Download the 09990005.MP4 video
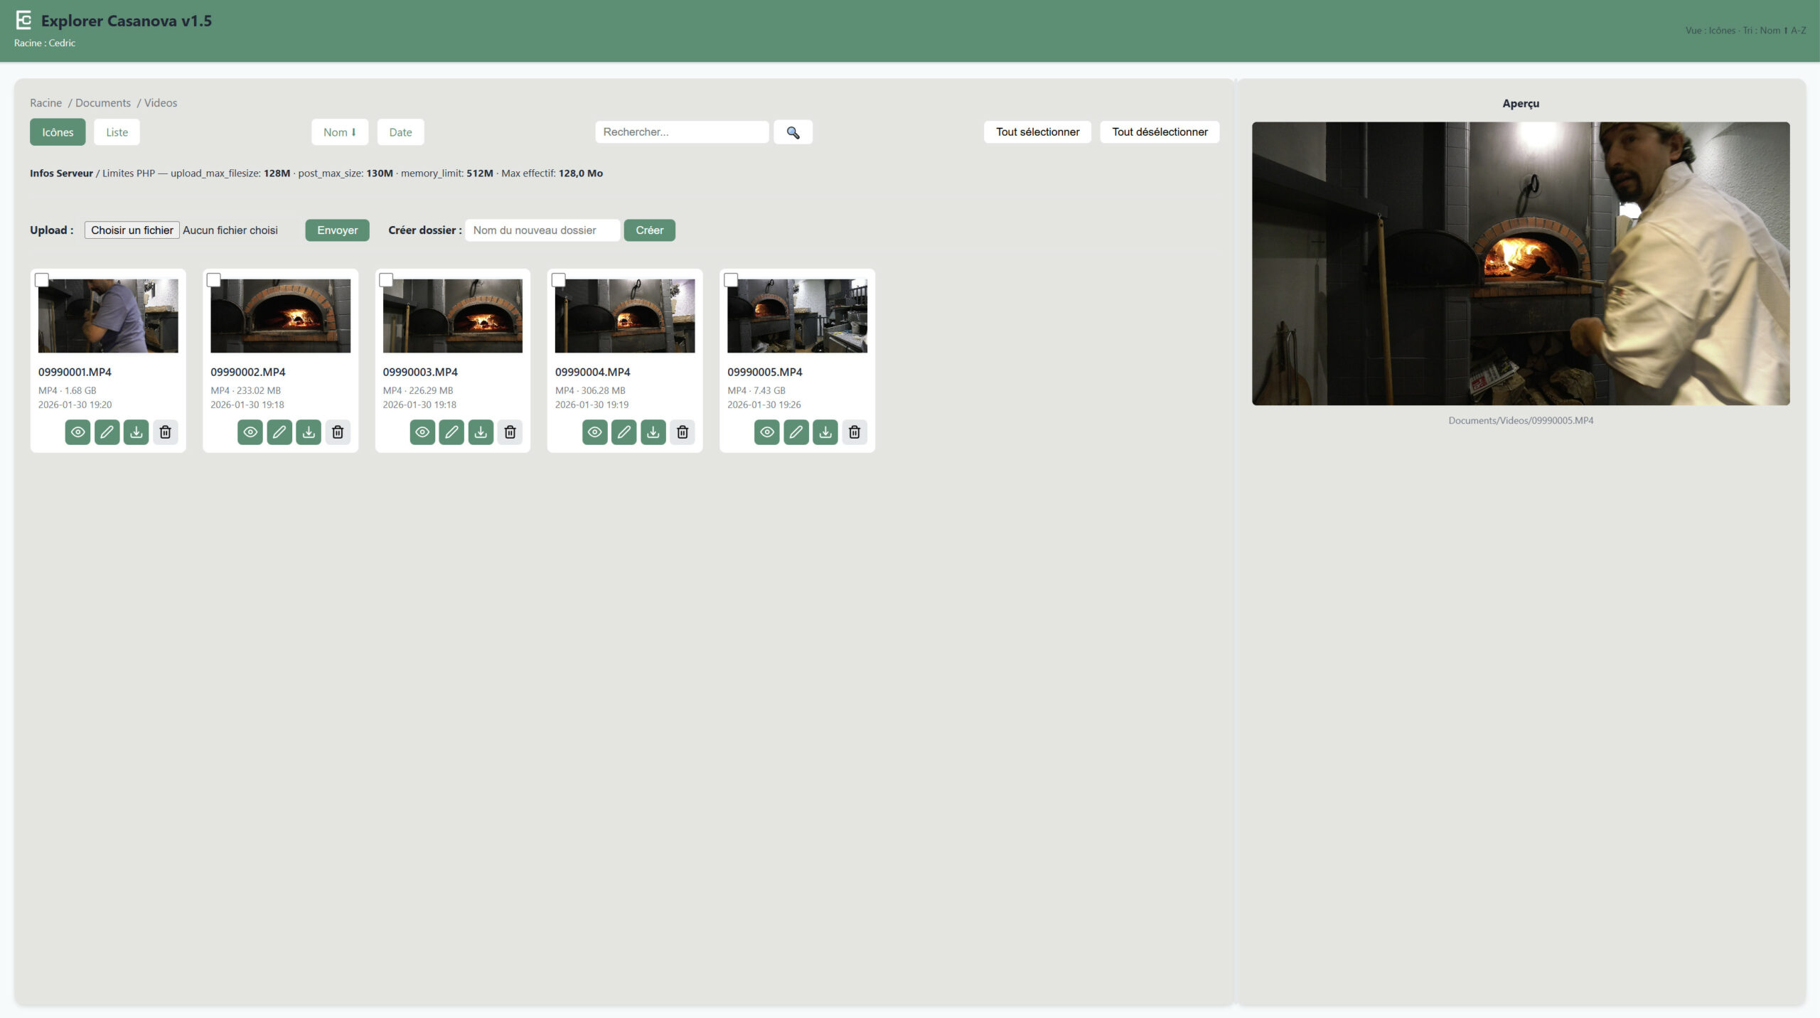Image resolution: width=1820 pixels, height=1018 pixels. coord(825,432)
